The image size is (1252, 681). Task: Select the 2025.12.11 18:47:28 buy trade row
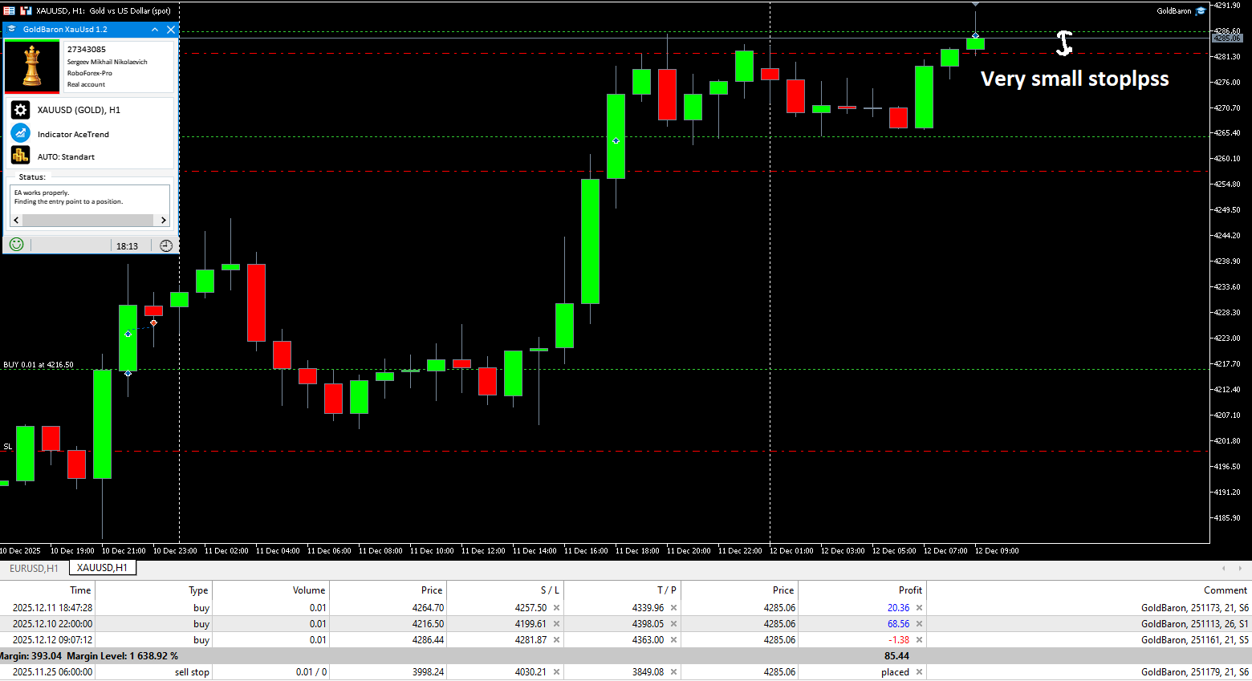[x=626, y=608]
